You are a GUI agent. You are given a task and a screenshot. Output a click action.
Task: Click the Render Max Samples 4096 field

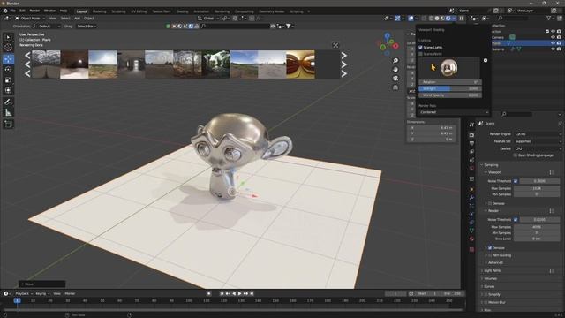[538, 227]
